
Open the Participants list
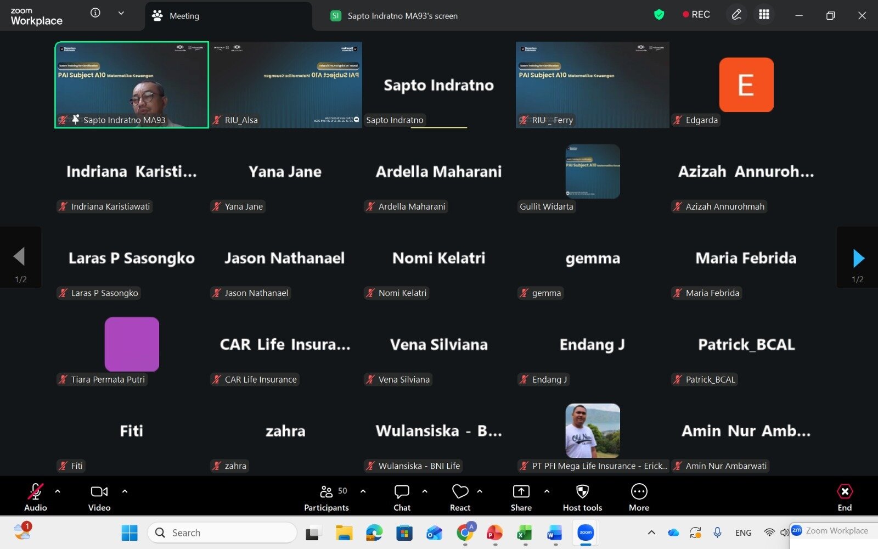[327, 497]
